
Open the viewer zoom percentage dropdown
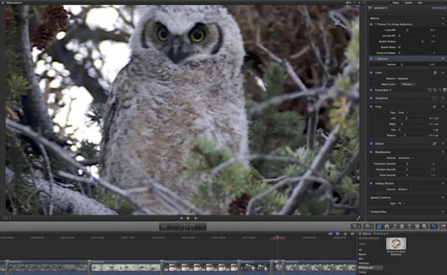click(x=350, y=3)
